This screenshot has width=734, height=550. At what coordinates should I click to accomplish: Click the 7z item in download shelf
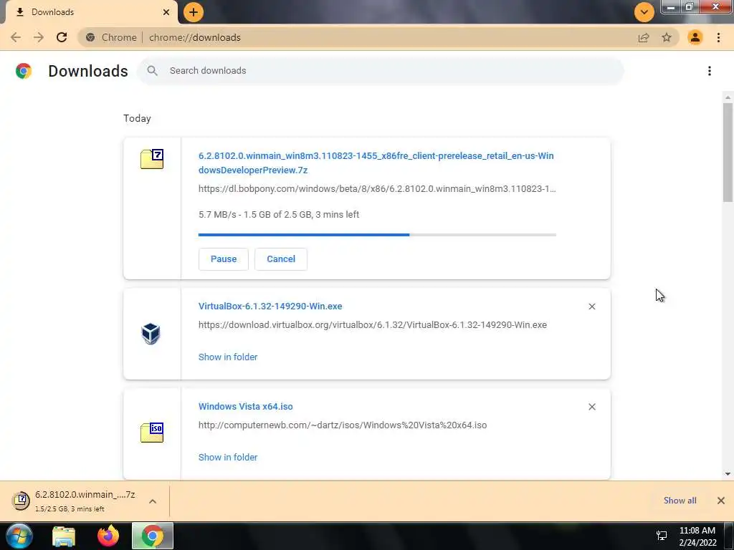click(x=75, y=501)
